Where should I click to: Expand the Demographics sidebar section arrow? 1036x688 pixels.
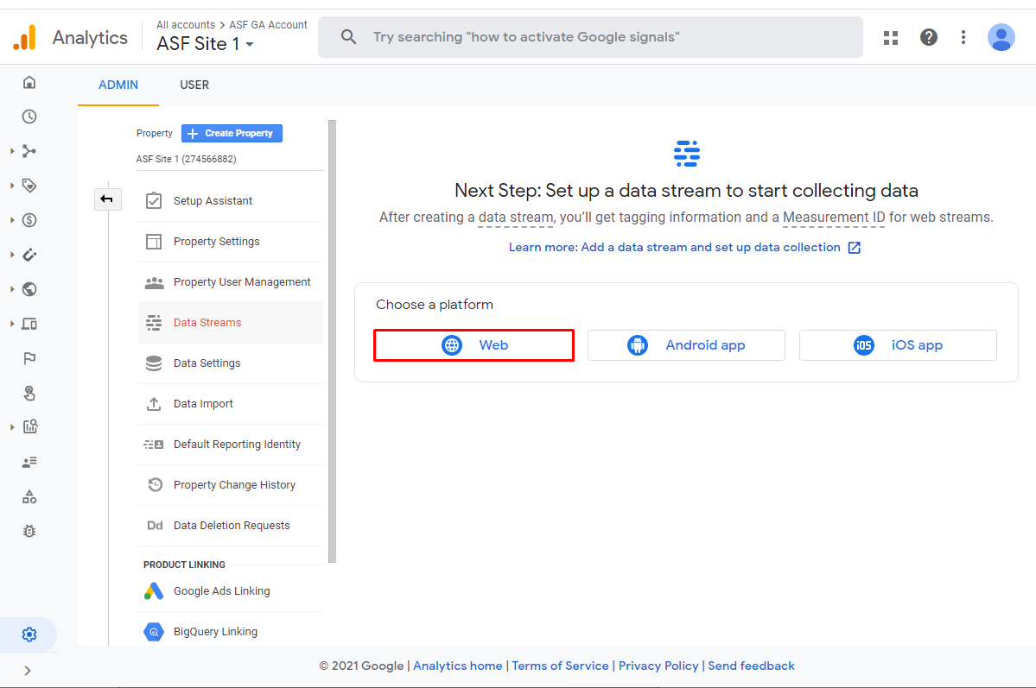(x=12, y=289)
